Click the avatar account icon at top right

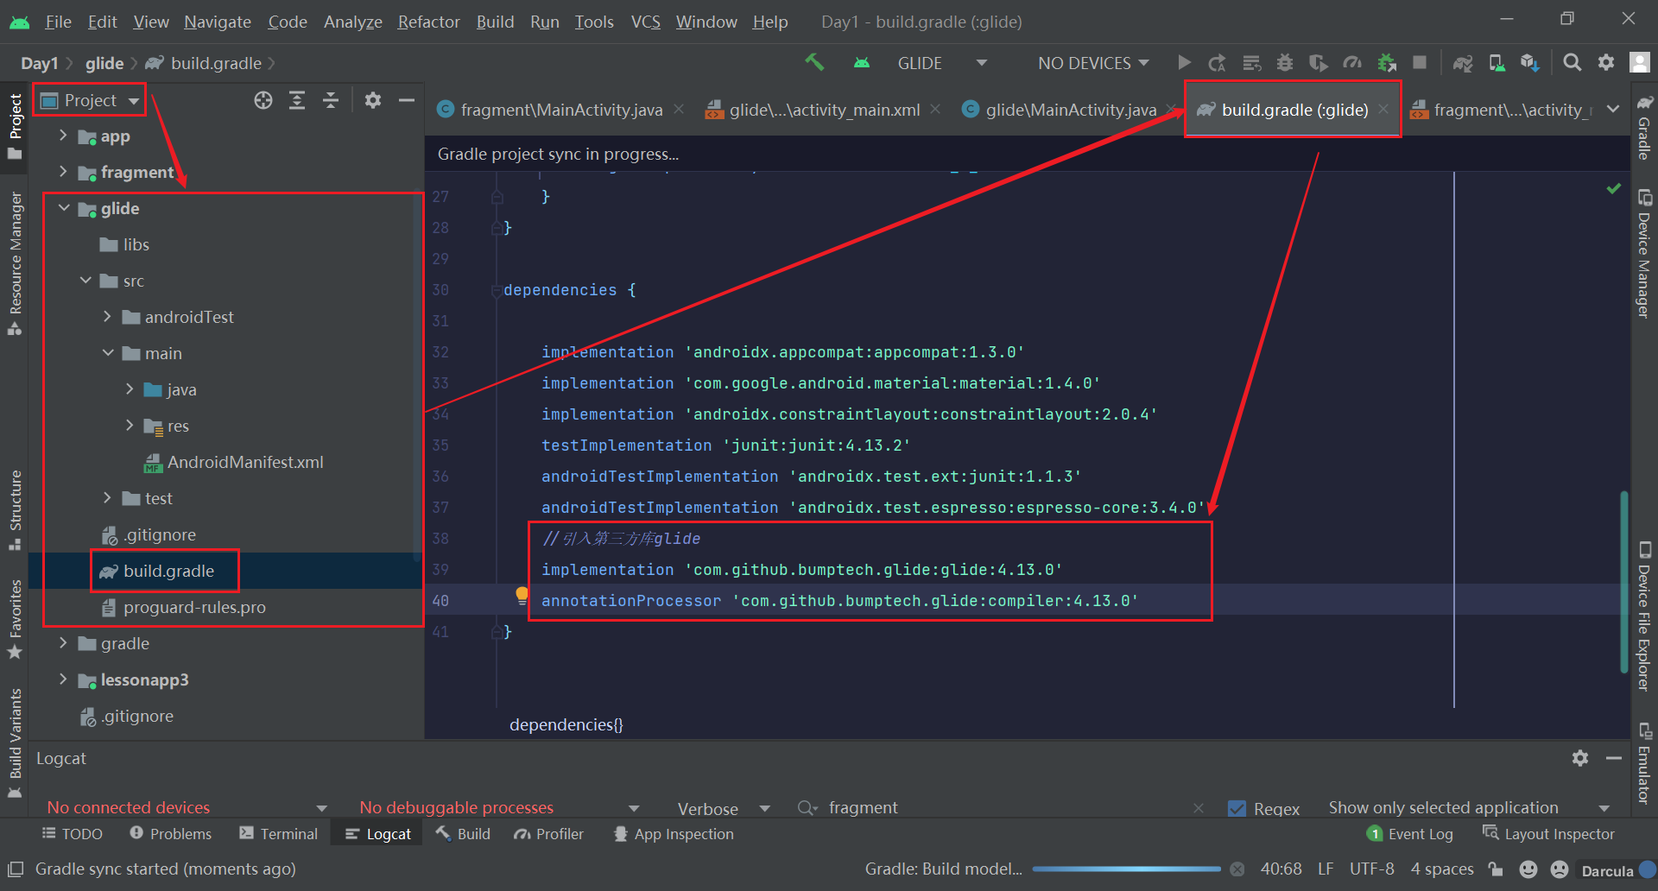pos(1639,62)
